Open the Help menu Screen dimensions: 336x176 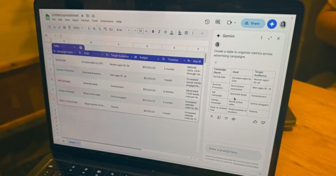tap(119, 22)
